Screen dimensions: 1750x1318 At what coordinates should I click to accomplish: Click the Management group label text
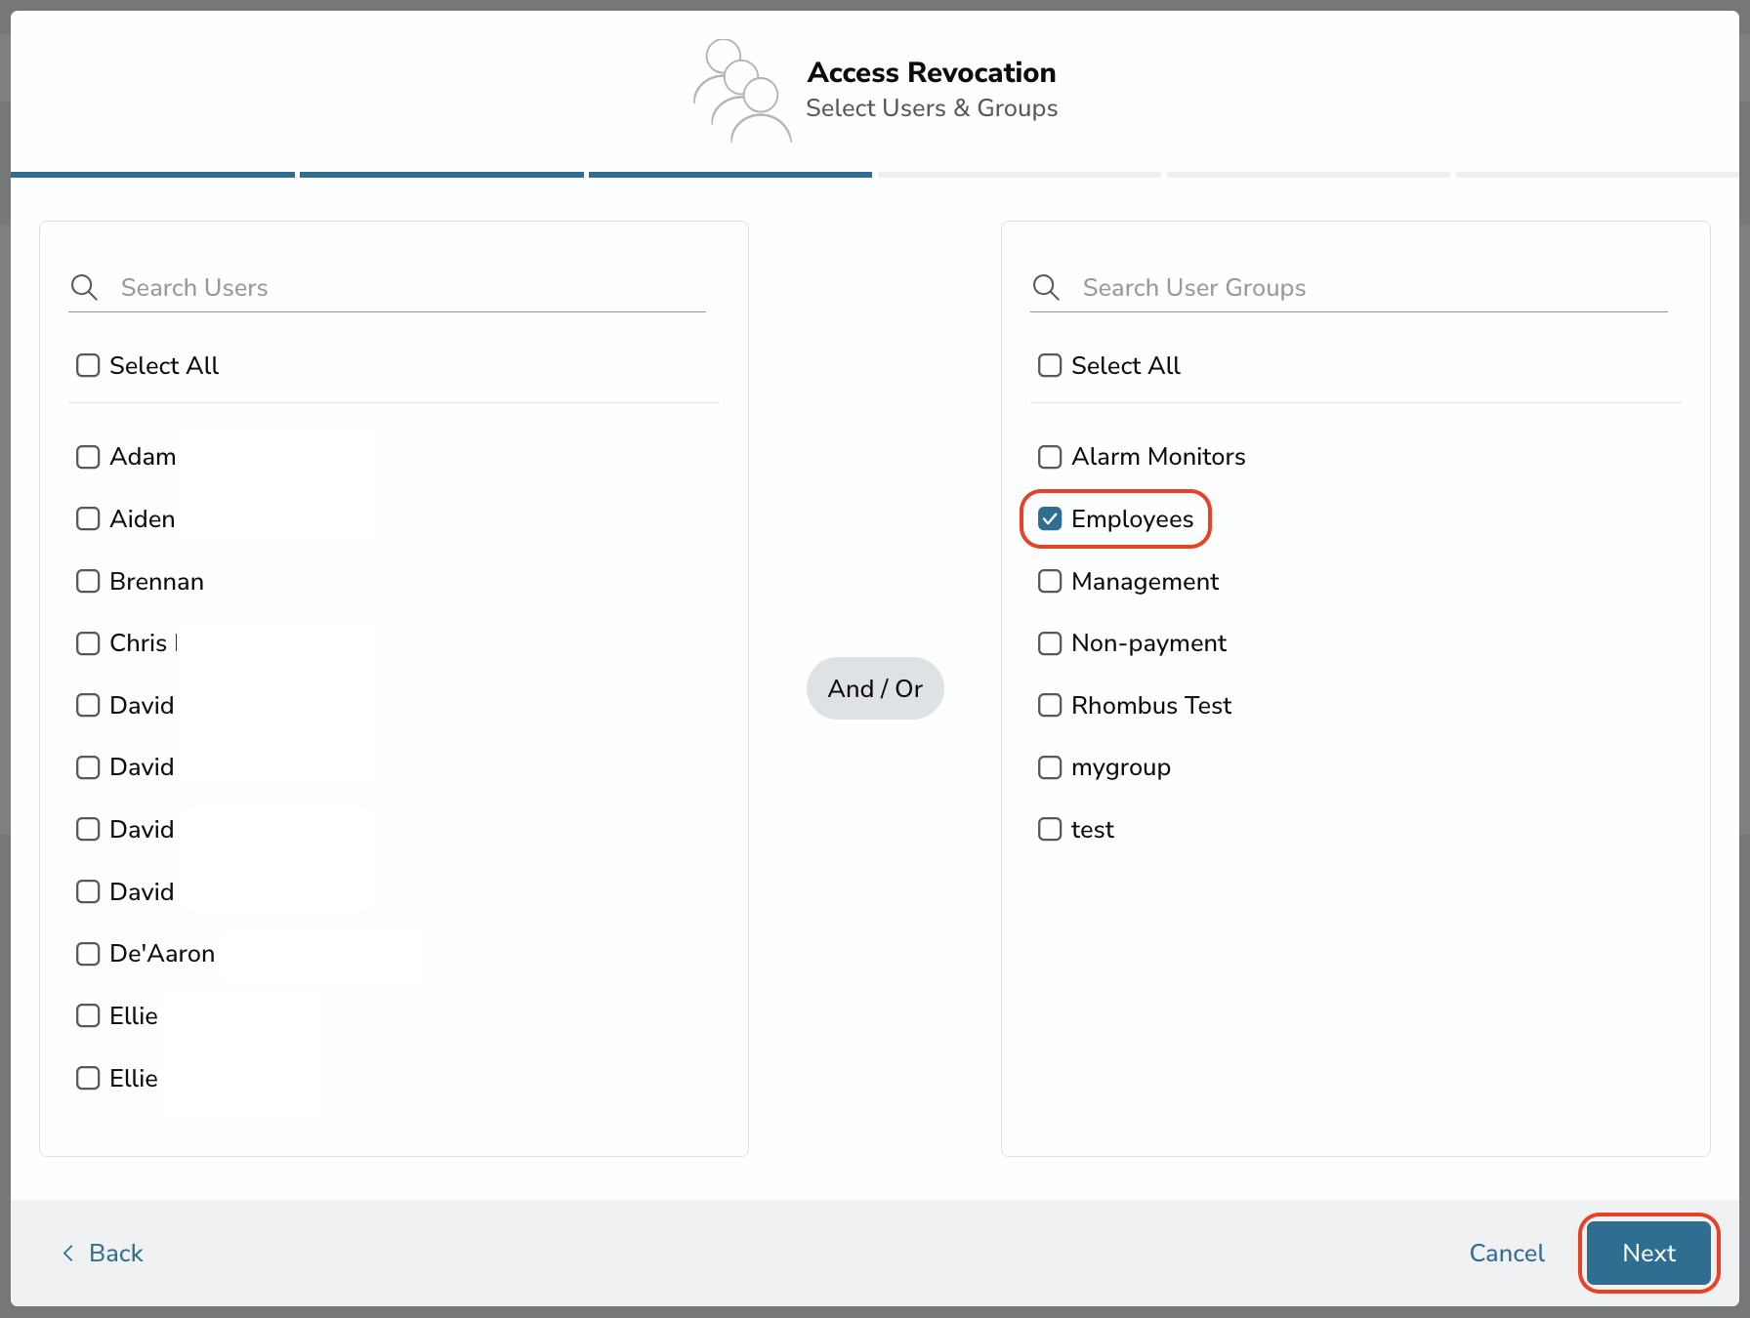click(1145, 582)
